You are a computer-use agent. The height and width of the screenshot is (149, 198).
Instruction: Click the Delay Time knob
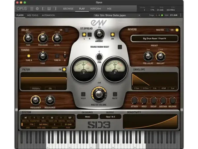tap(28, 38)
